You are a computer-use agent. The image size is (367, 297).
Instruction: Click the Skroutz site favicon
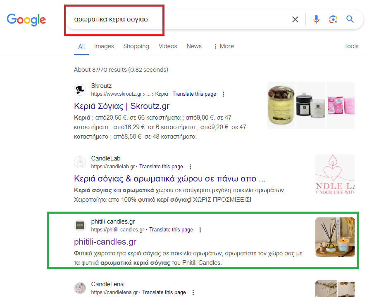(80, 90)
